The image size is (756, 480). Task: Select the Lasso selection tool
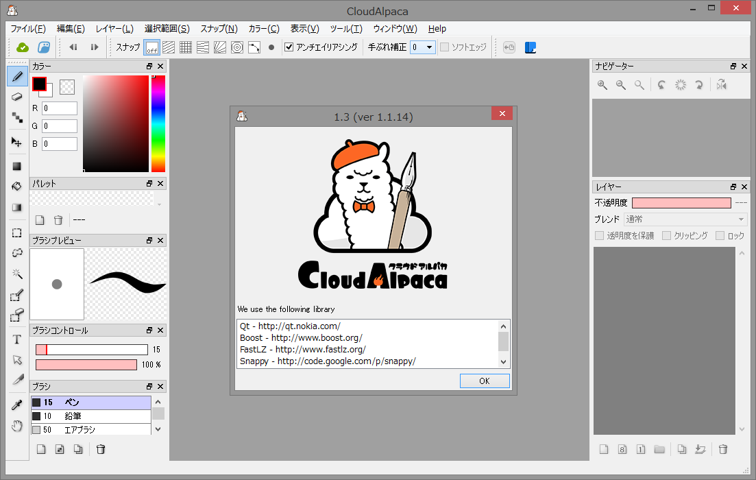[16, 253]
